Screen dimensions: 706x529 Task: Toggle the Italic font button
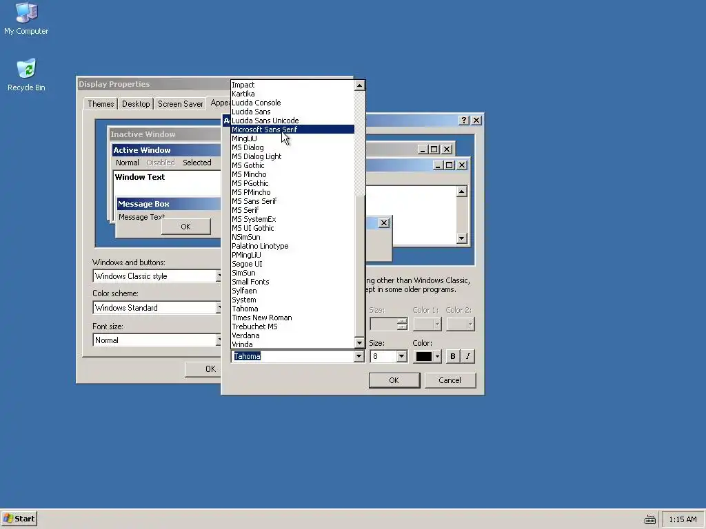point(468,356)
